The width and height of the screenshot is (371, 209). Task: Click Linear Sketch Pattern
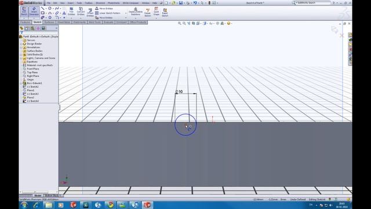108,13
